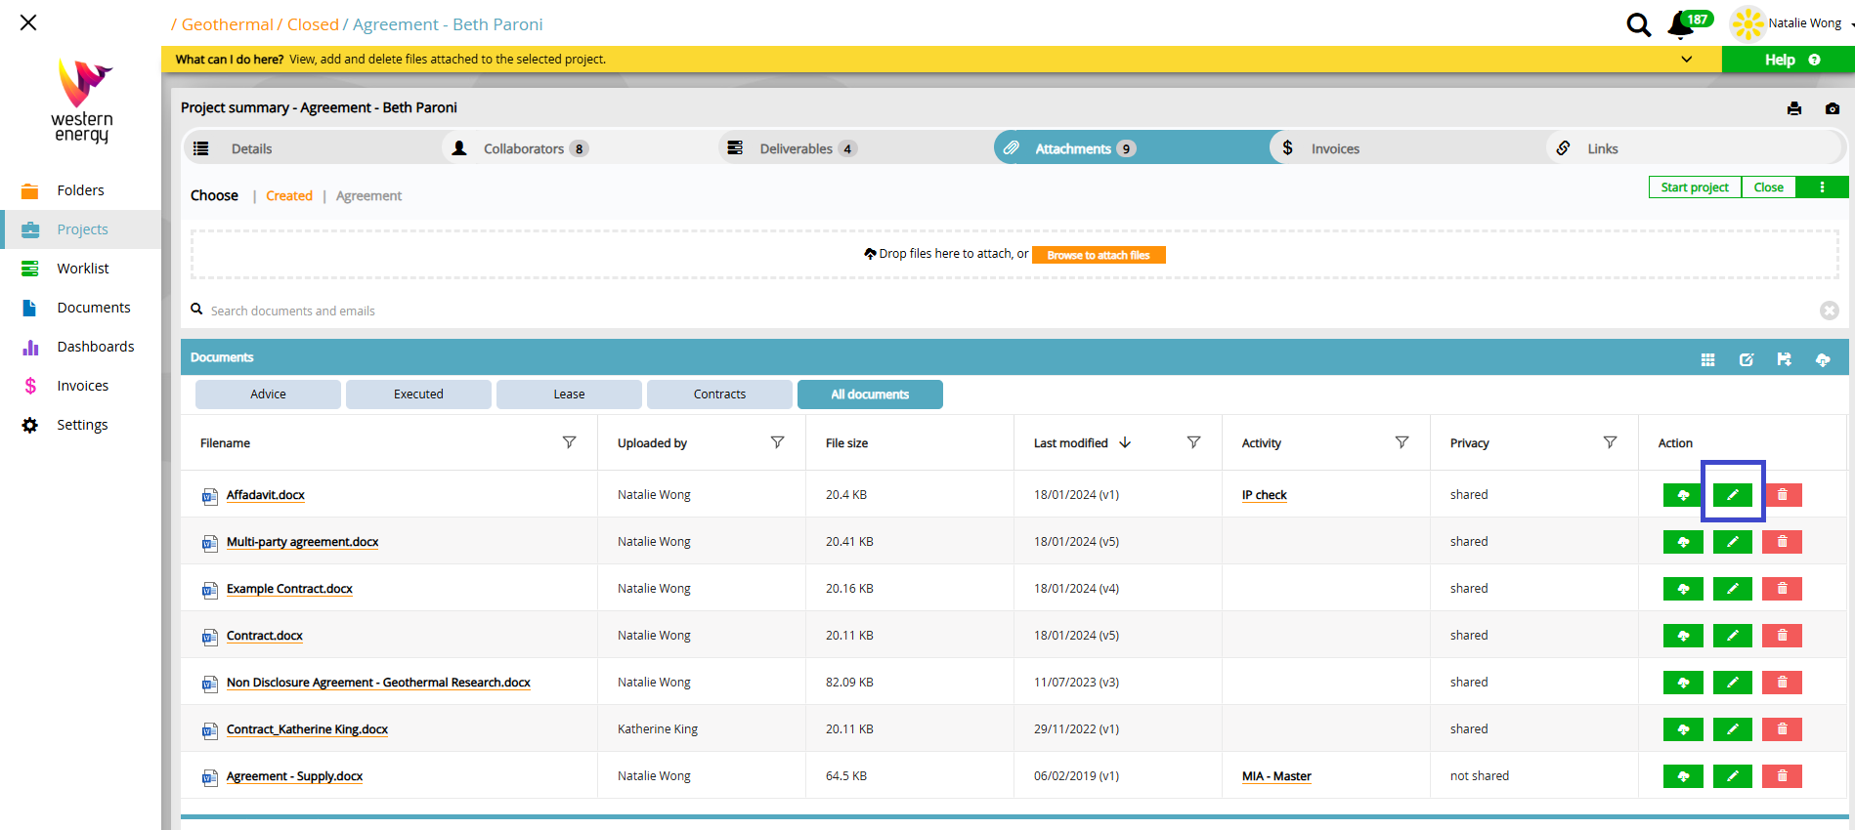
Task: Click the edit icon in the Documents header
Action: [x=1747, y=359]
